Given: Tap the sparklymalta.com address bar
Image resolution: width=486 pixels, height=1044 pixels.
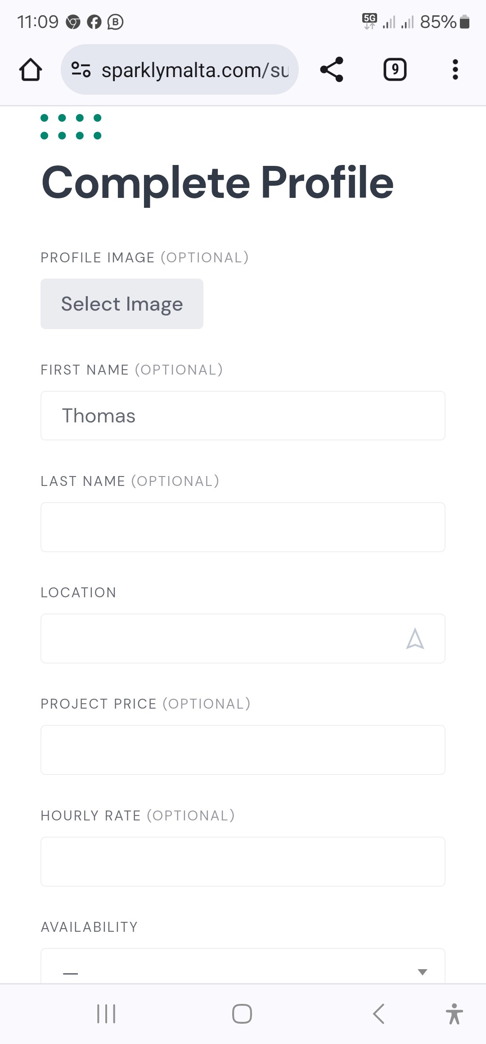Looking at the screenshot, I should coord(180,70).
